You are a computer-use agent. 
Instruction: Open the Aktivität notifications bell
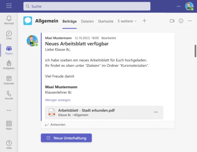[9, 20]
